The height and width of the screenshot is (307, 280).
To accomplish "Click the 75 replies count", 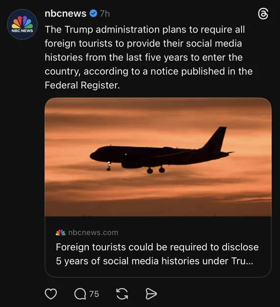I will [94, 294].
